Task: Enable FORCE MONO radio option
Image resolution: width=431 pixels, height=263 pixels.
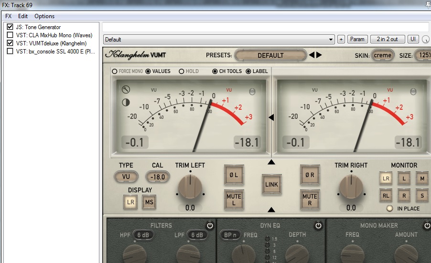Action: pos(115,72)
